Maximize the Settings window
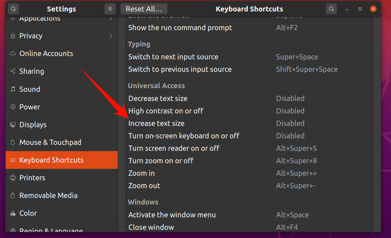 (x=360, y=9)
